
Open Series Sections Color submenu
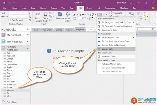(116, 37)
